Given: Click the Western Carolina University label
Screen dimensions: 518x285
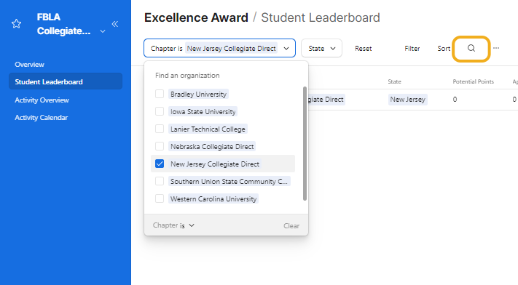Looking at the screenshot, I should (213, 198).
